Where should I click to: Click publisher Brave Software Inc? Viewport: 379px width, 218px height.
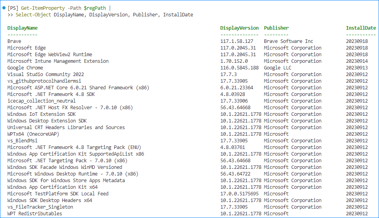(289, 41)
